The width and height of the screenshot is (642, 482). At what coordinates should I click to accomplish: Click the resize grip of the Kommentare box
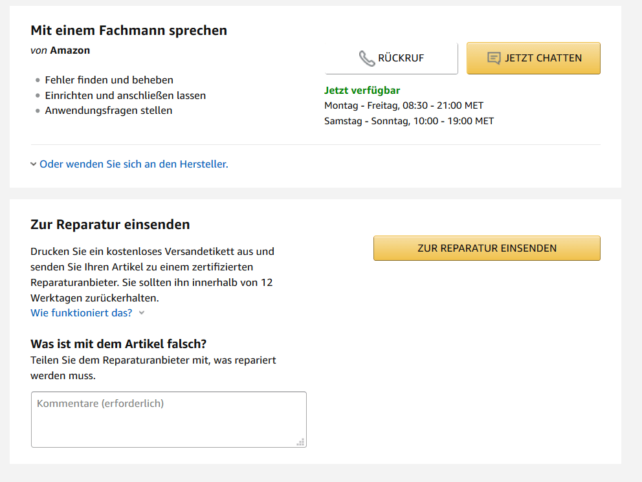pyautogui.click(x=300, y=442)
